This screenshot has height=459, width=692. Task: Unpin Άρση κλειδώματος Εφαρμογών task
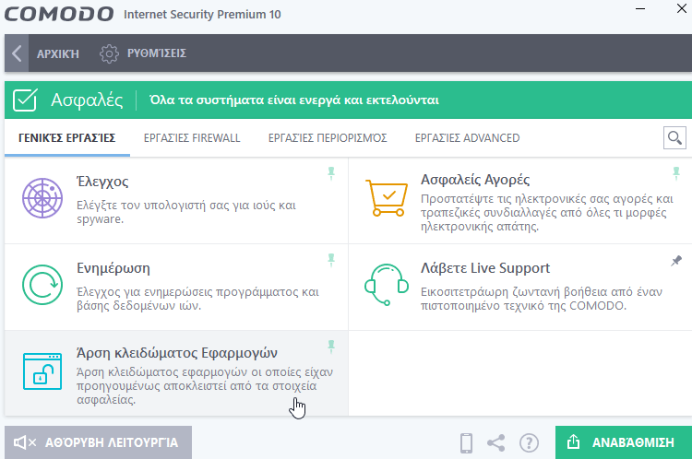pyautogui.click(x=331, y=347)
